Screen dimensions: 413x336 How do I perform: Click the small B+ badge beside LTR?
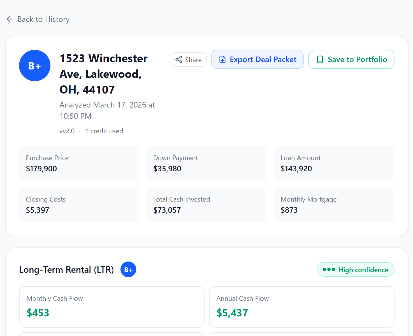click(x=128, y=269)
